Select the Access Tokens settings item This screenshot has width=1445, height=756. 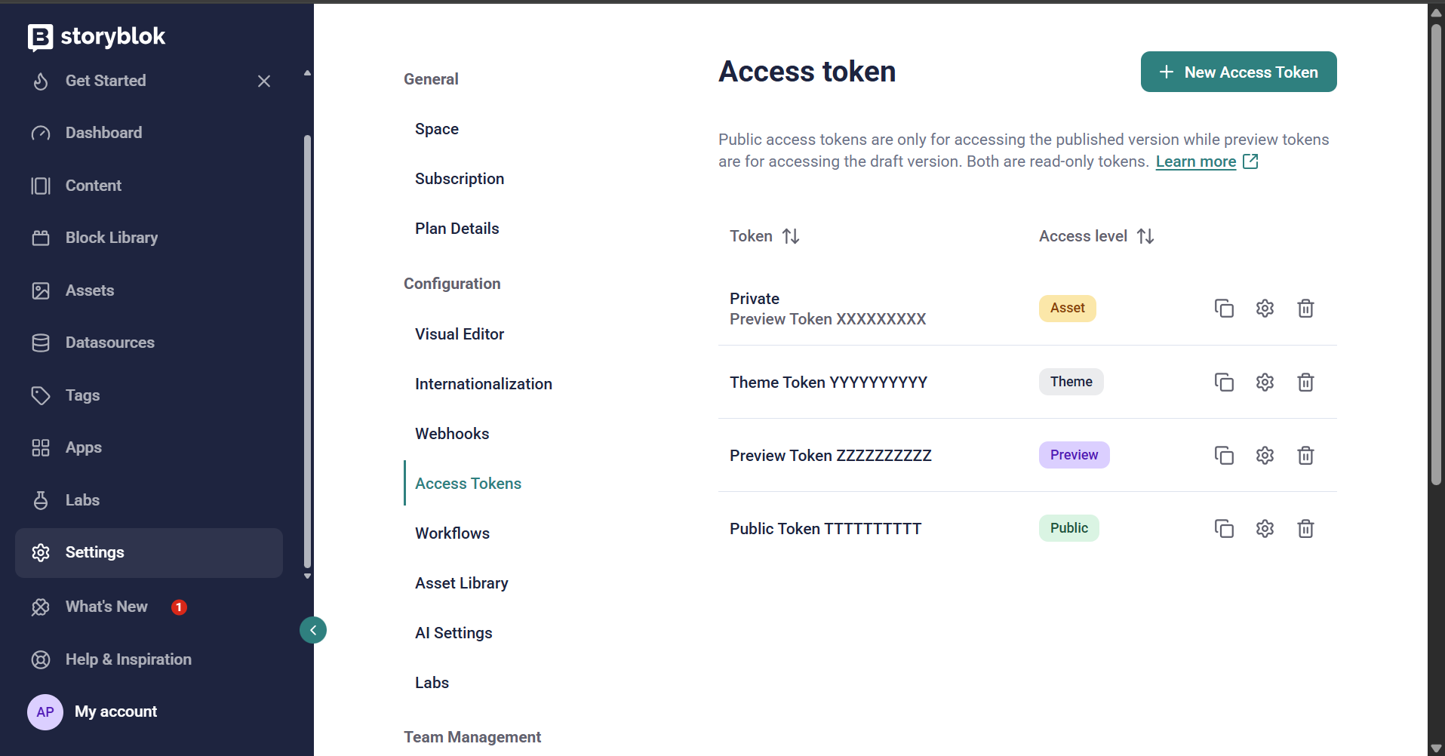[x=468, y=484]
